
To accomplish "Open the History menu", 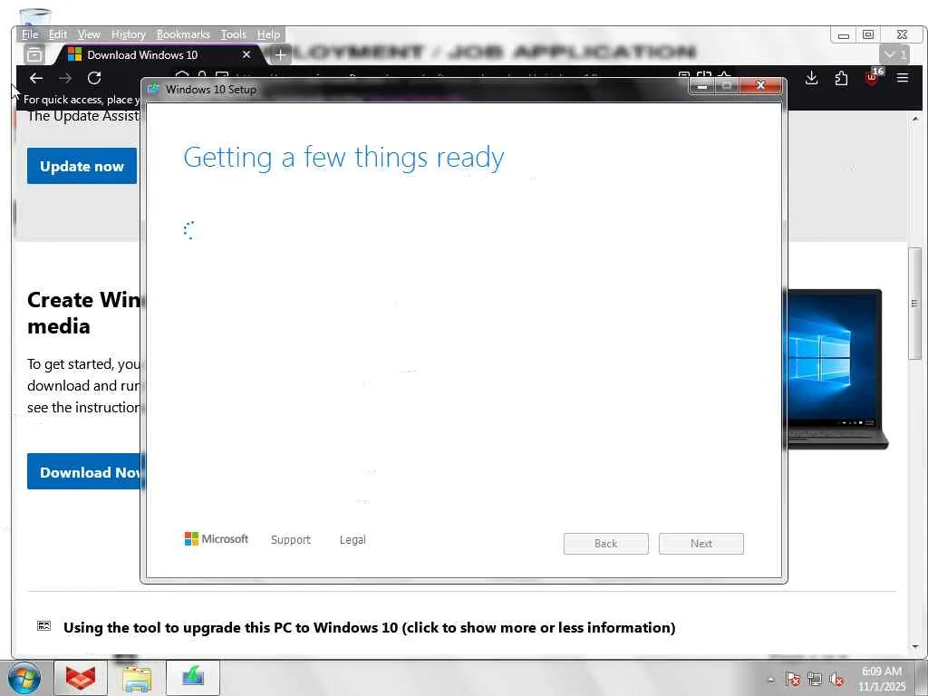I will point(129,34).
